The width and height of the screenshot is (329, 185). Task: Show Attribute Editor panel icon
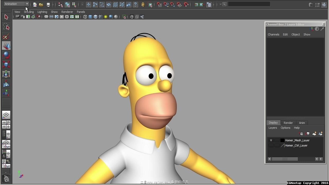[x=311, y=5]
